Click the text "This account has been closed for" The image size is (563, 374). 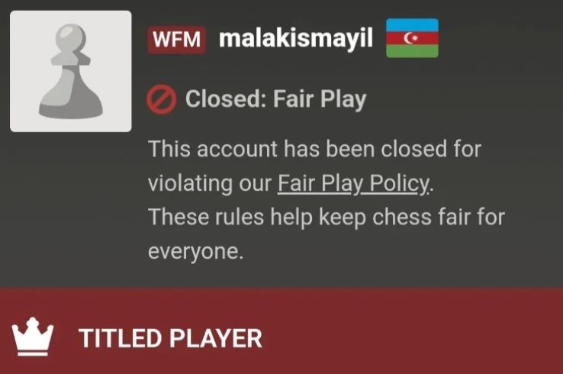click(x=314, y=149)
